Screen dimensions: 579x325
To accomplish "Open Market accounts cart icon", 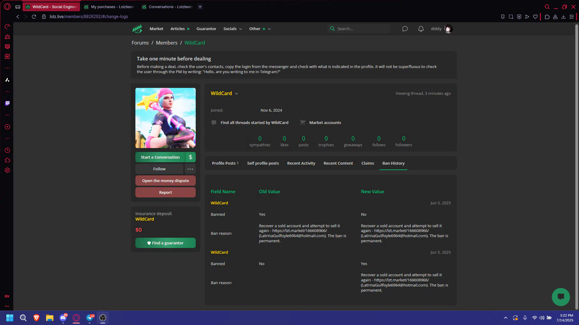I will [x=302, y=122].
